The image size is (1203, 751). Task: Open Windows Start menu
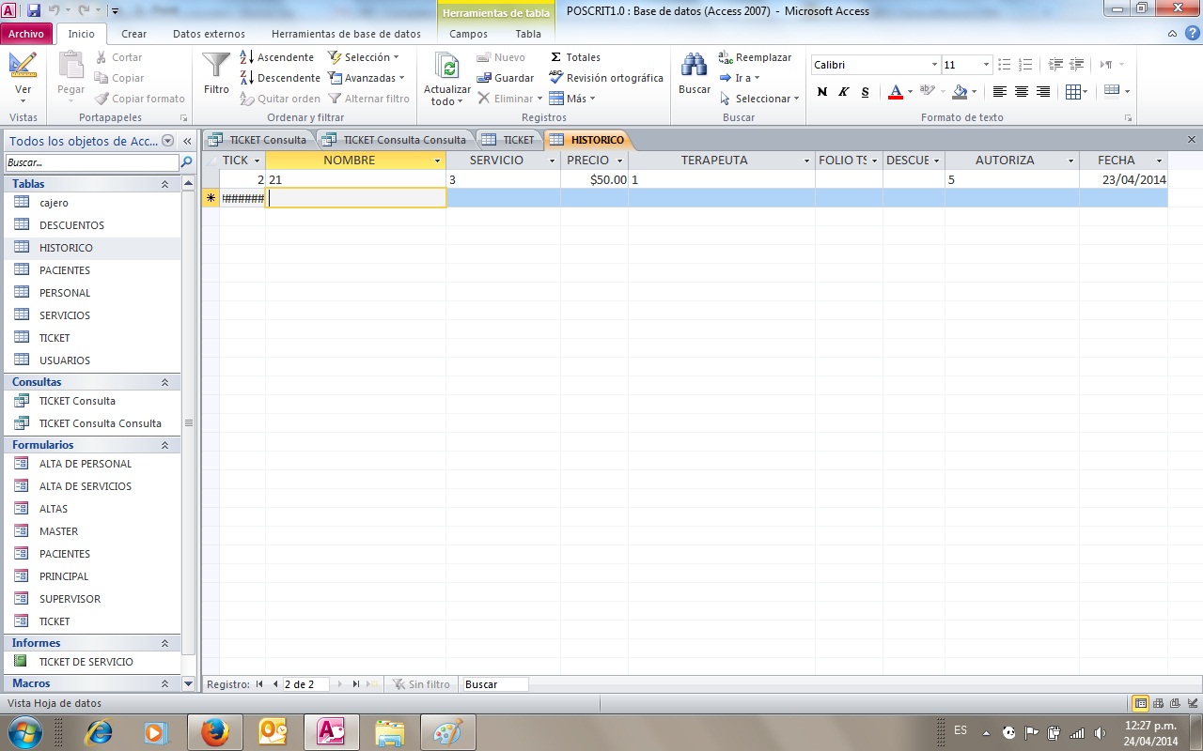24,731
